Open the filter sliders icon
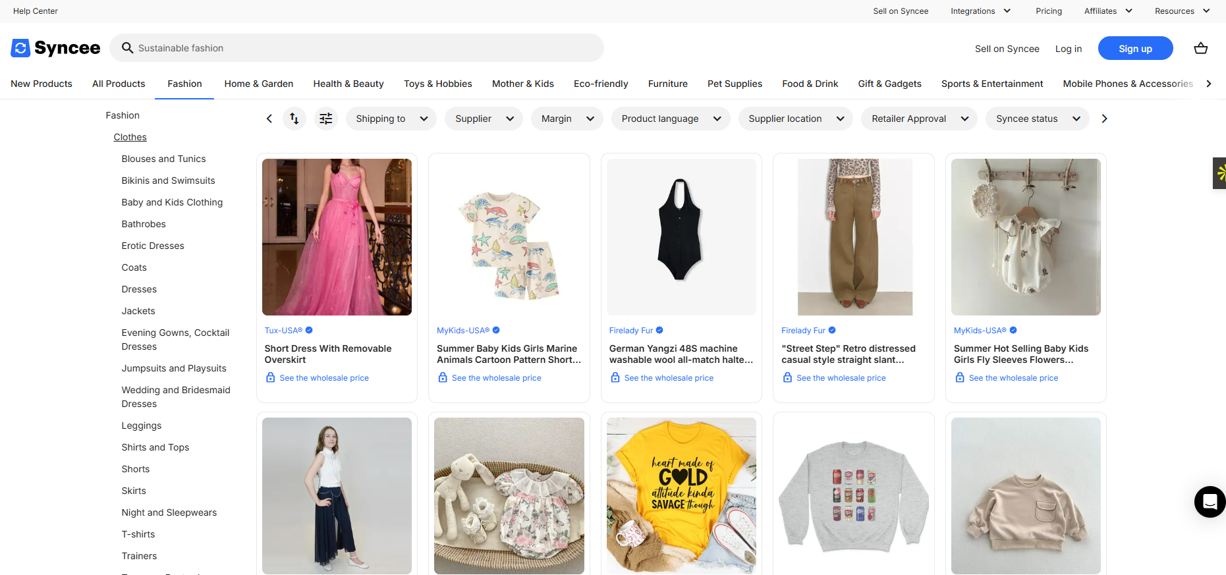 coord(326,119)
